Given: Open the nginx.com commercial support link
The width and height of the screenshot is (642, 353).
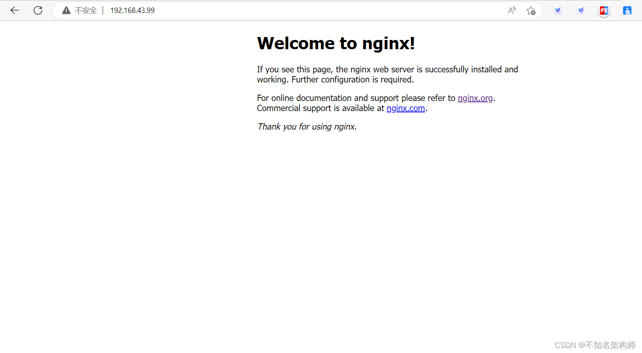Looking at the screenshot, I should click(406, 108).
